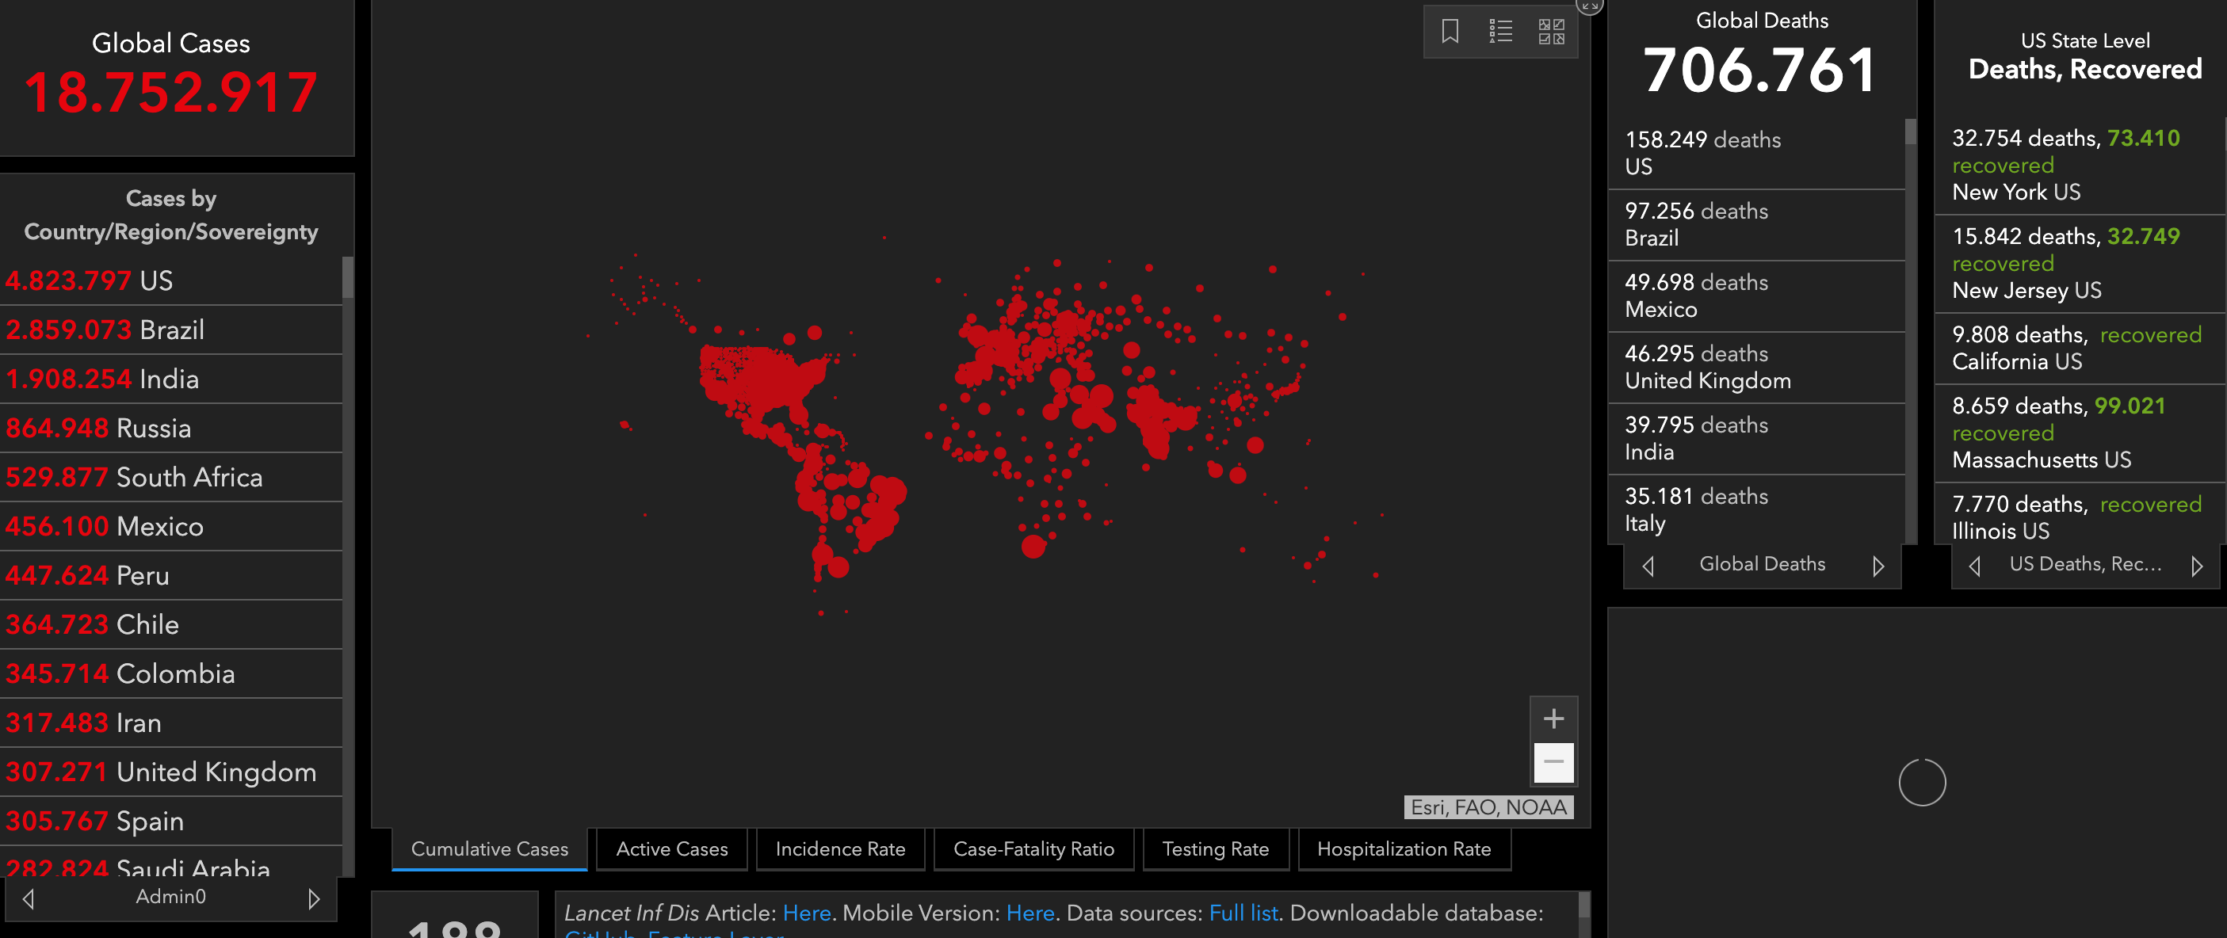Open the Case-Fatality Ratio tab
Screen dimensions: 2227x938
[x=1033, y=849]
